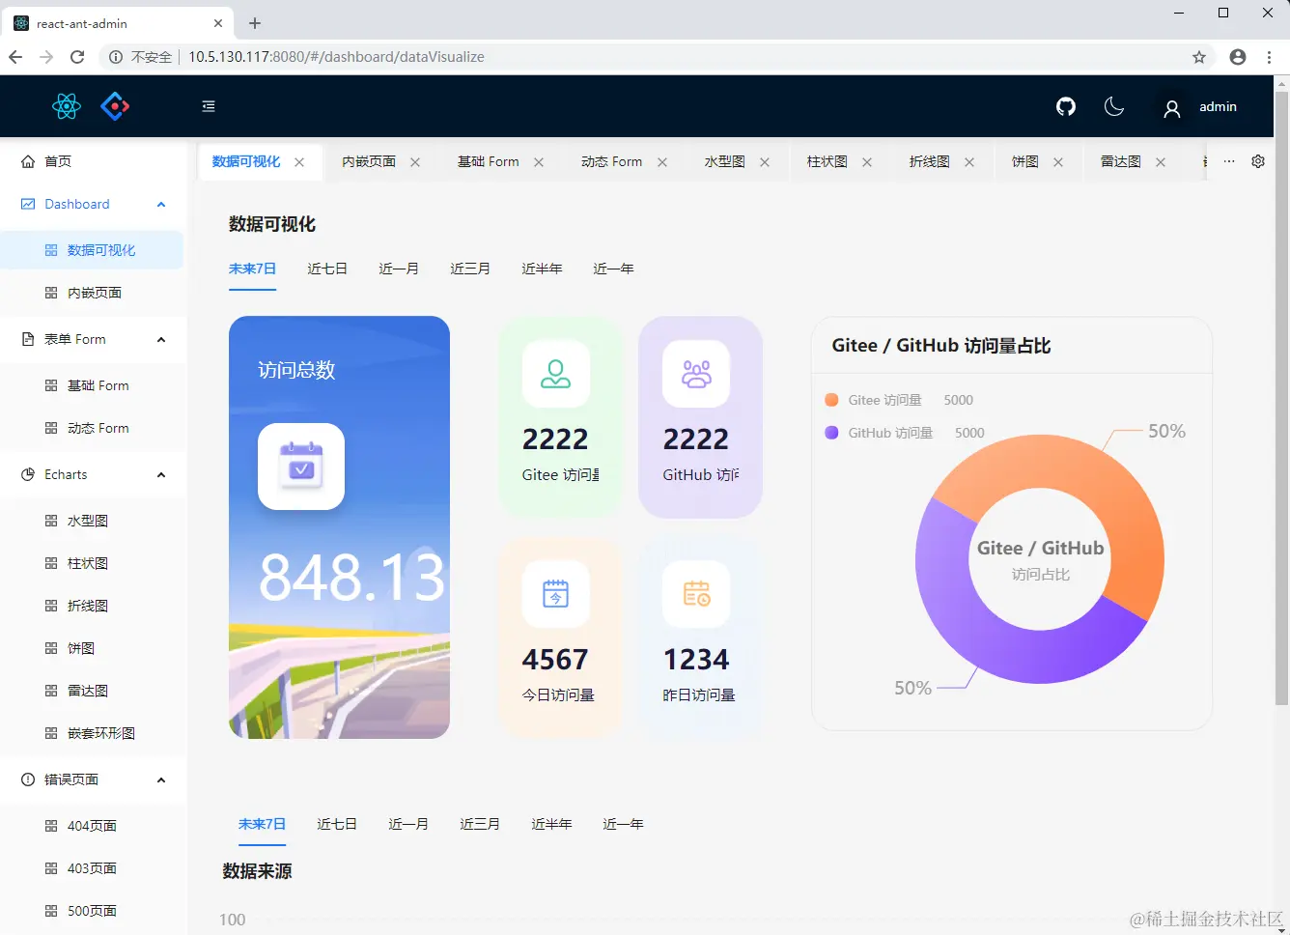The width and height of the screenshot is (1290, 935).
Task: Collapse the sidebar with the menu fold icon
Action: [x=209, y=106]
